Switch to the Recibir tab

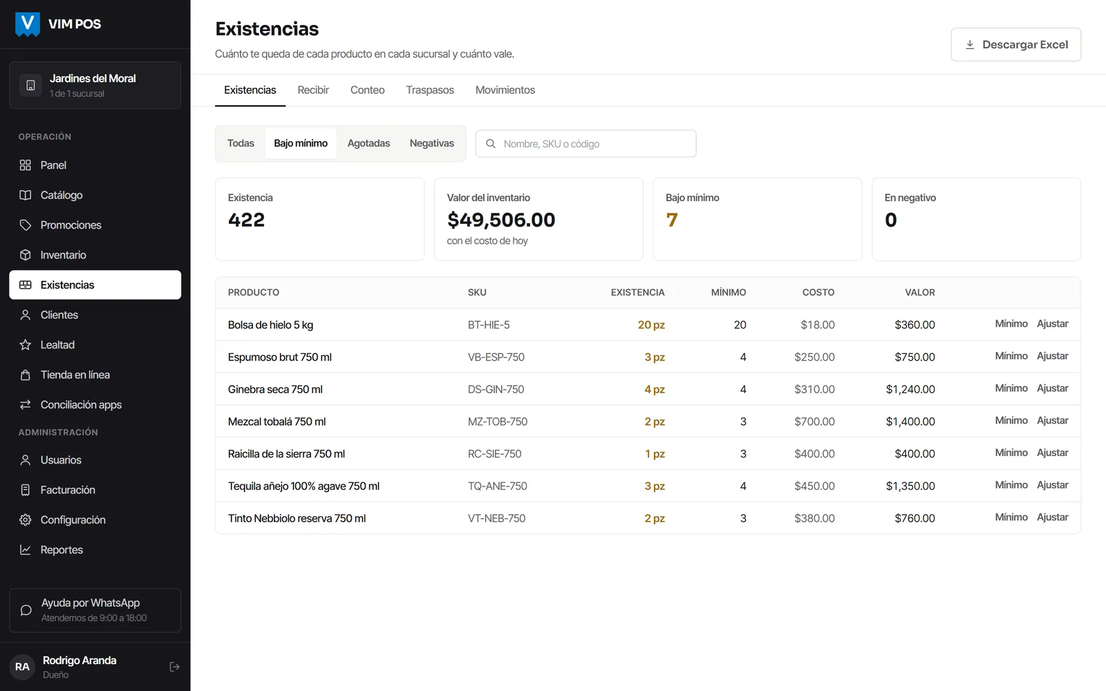pyautogui.click(x=313, y=90)
